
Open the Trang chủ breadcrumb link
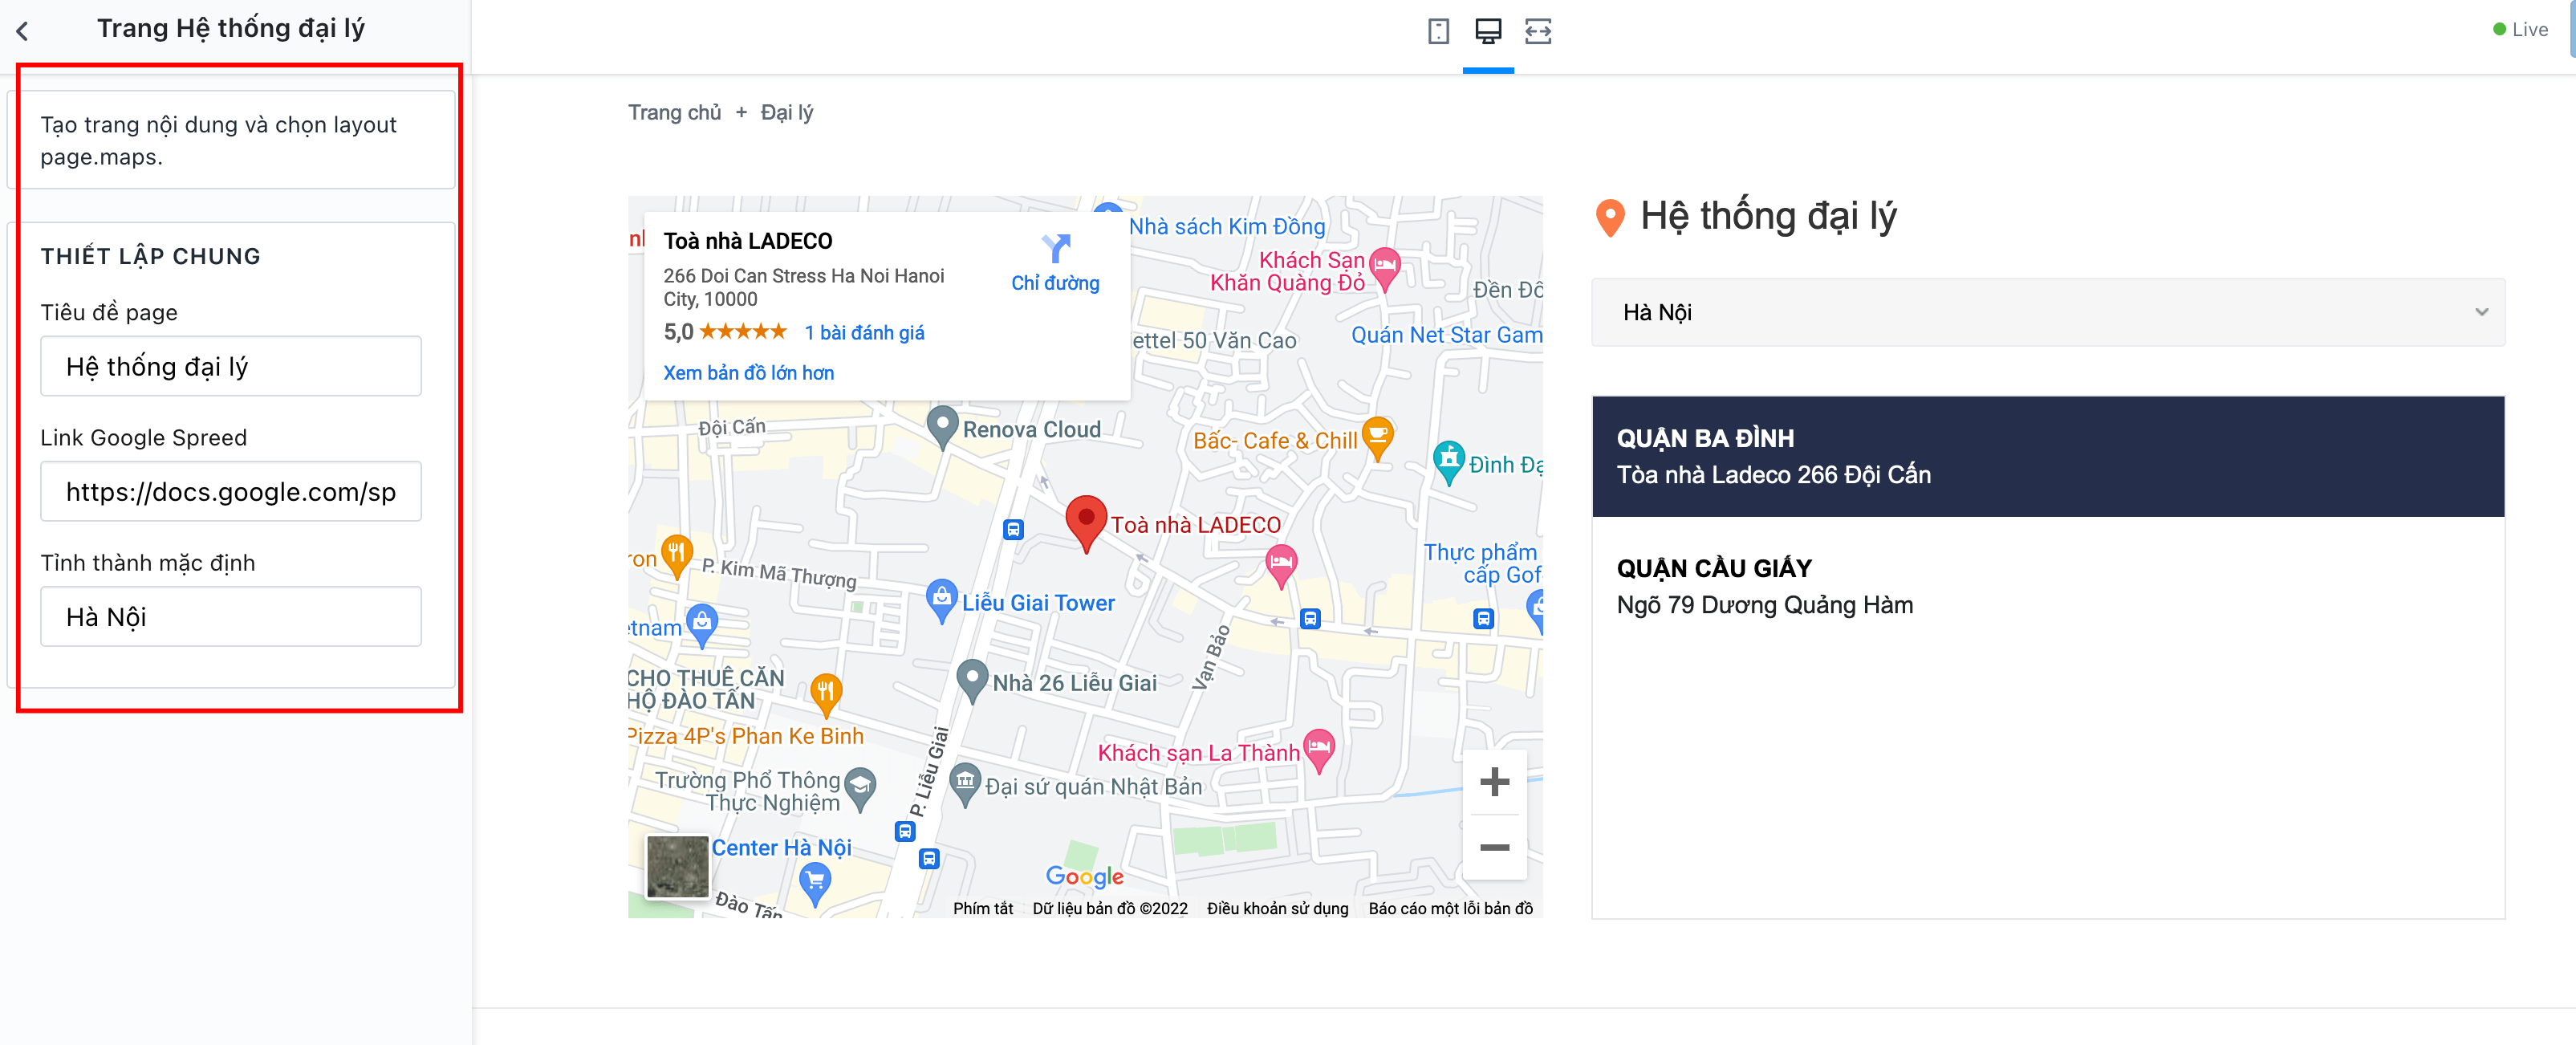coord(674,112)
